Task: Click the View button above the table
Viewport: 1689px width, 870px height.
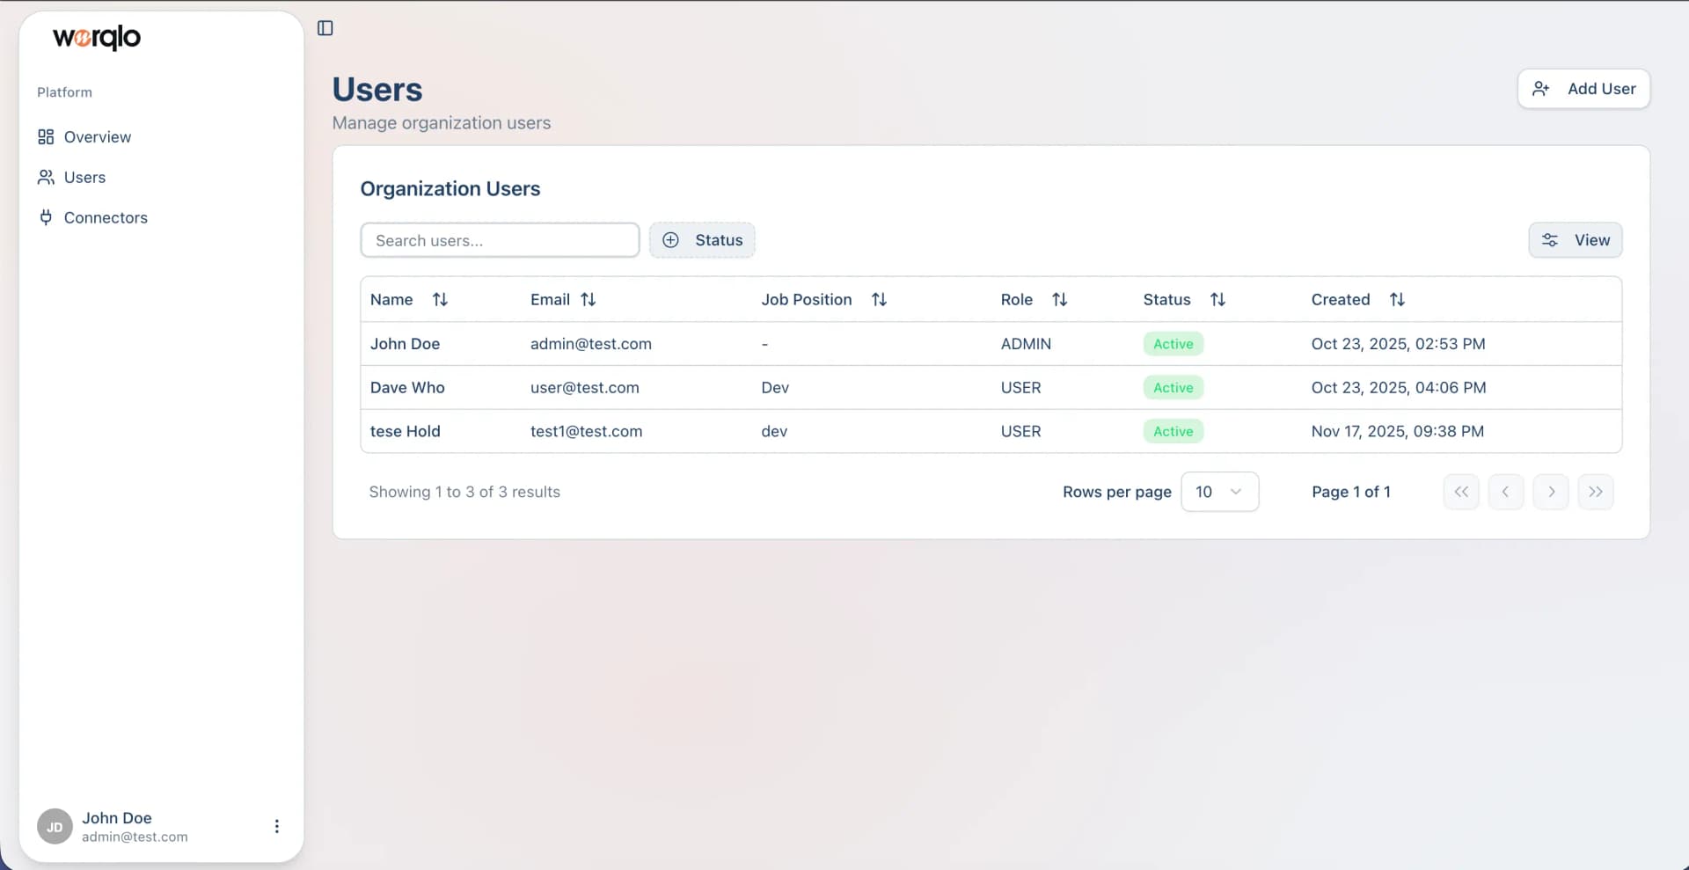Action: tap(1591, 240)
